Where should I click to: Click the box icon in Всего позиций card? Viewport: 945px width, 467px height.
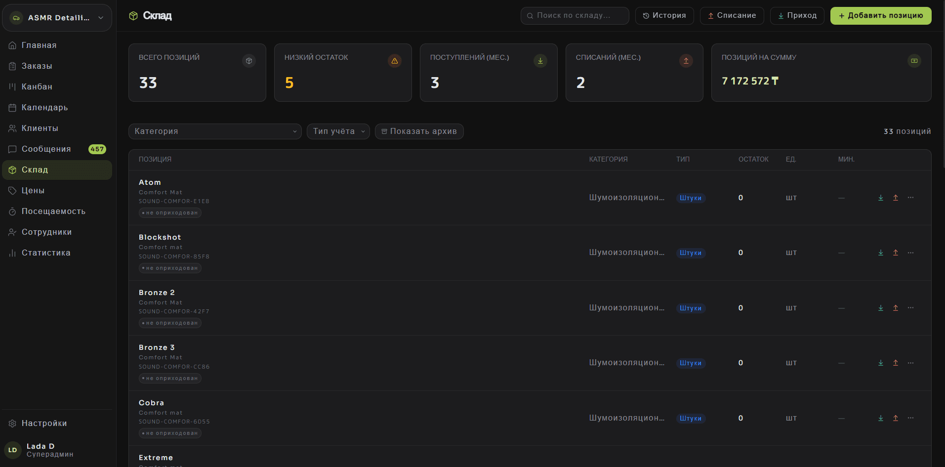[249, 61]
